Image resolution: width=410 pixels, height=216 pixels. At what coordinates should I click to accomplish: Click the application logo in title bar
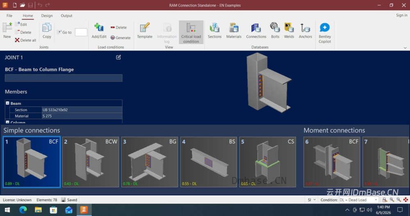click(5, 5)
